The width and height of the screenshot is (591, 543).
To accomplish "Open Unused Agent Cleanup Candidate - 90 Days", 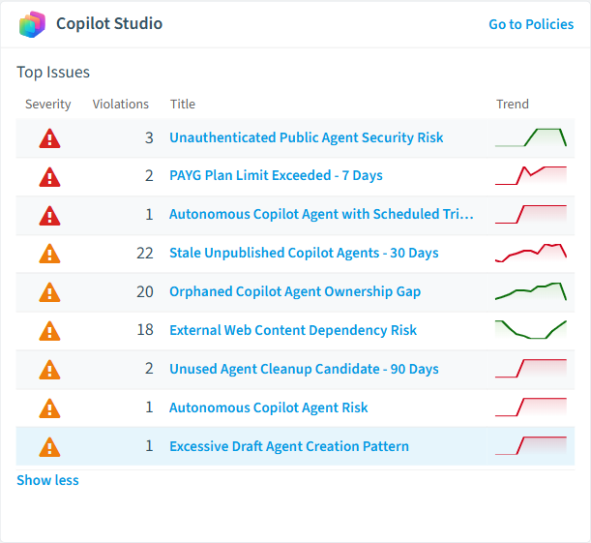I will (x=304, y=369).
